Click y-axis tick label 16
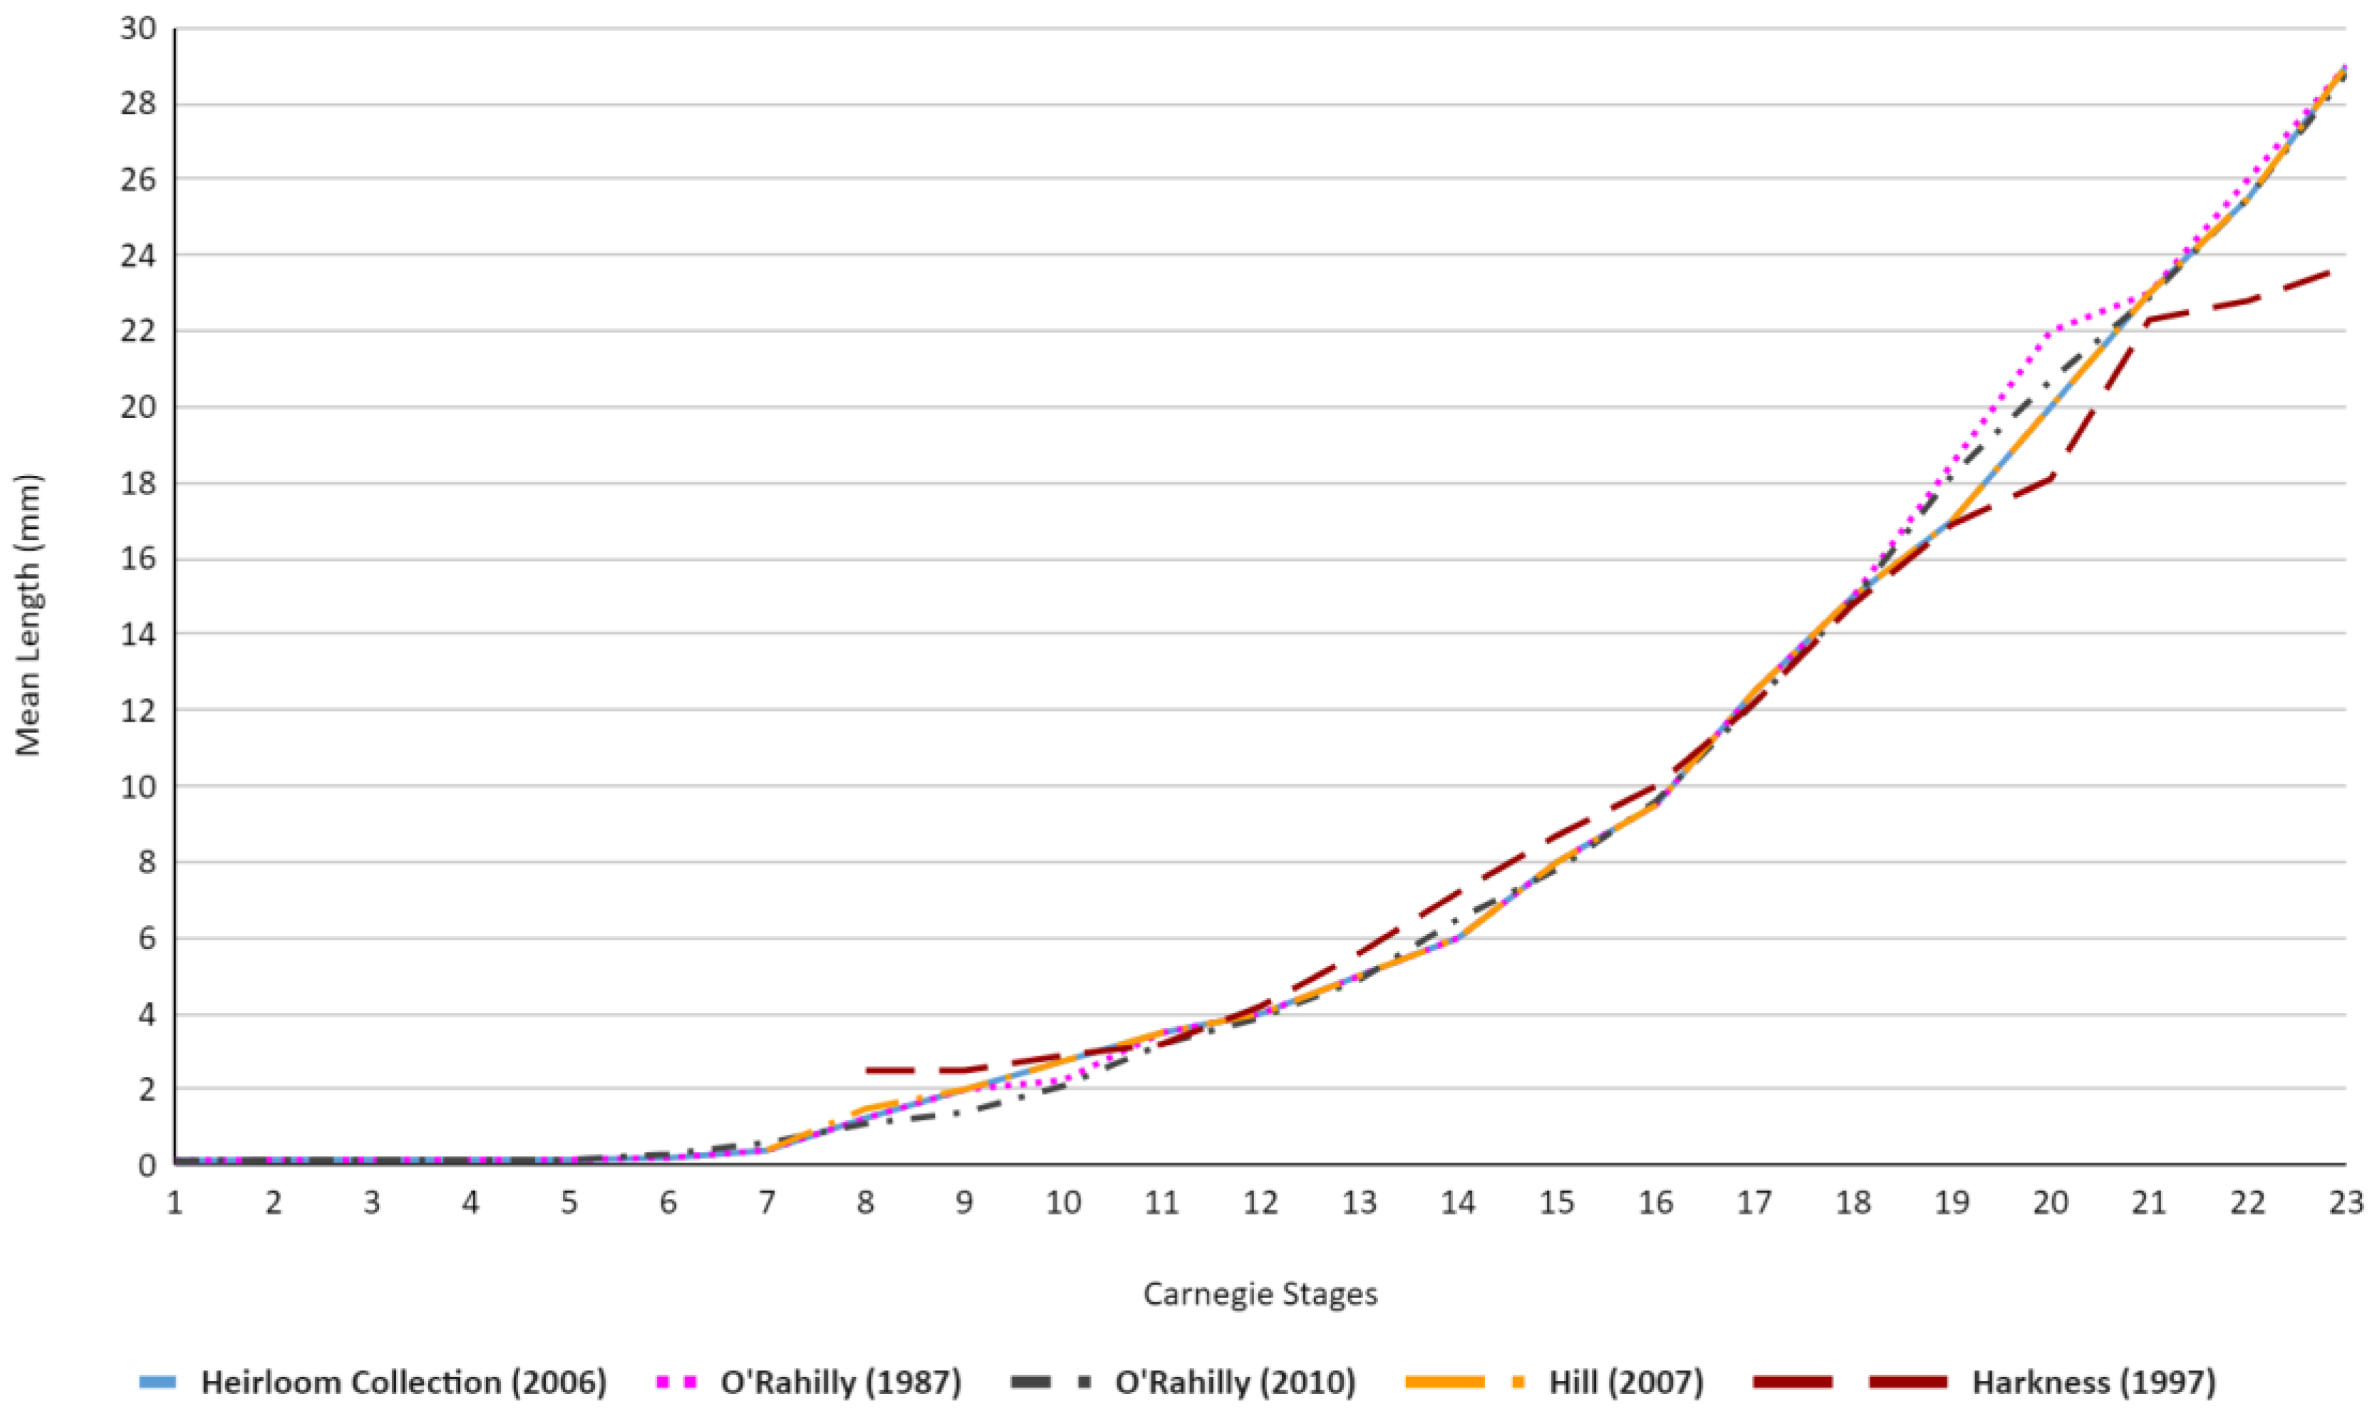Image resolution: width=2377 pixels, height=1414 pixels. [138, 558]
